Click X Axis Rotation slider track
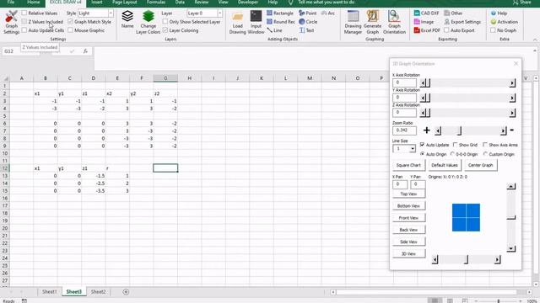The height and width of the screenshot is (303, 540). point(470,82)
